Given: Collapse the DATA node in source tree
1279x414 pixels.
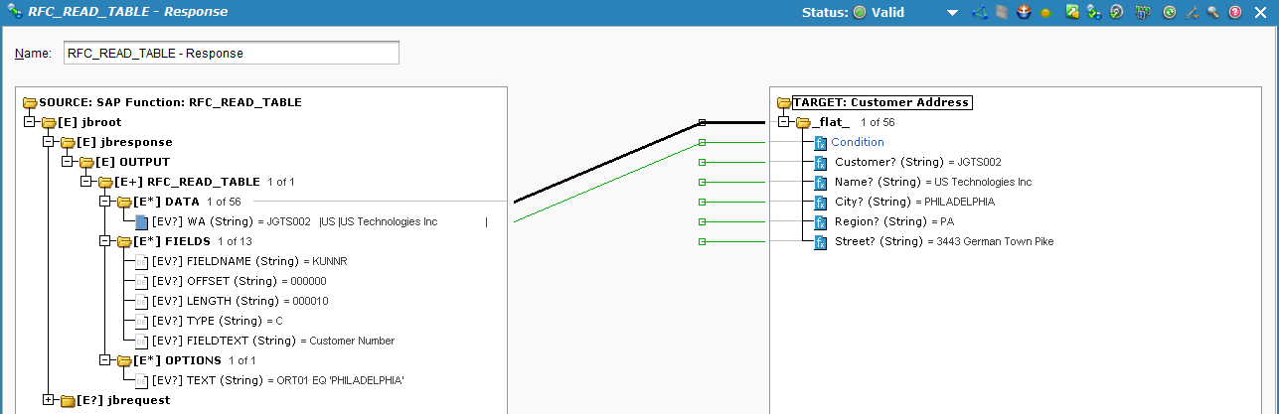Looking at the screenshot, I should coord(105,202).
